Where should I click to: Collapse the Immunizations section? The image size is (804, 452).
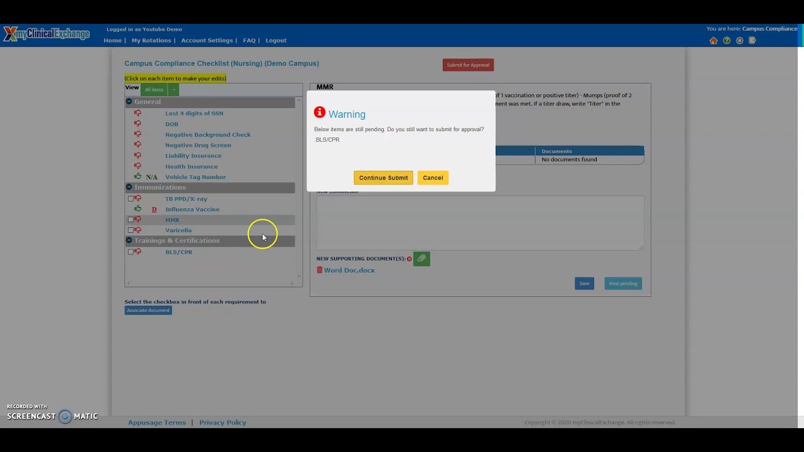click(129, 187)
